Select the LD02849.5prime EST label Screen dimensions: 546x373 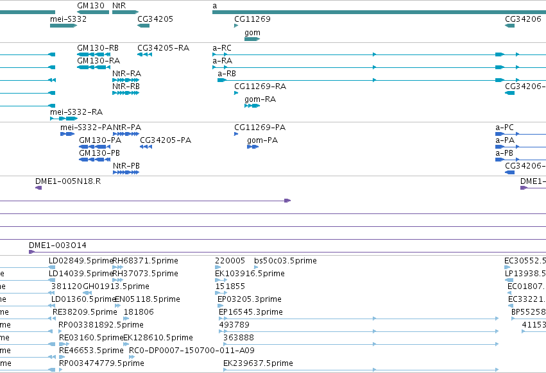(80, 261)
